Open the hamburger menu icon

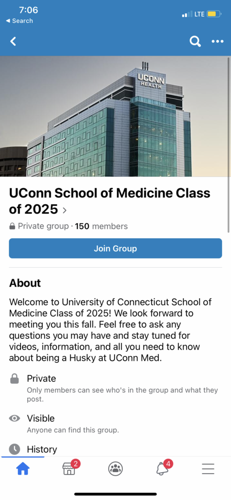click(x=208, y=469)
